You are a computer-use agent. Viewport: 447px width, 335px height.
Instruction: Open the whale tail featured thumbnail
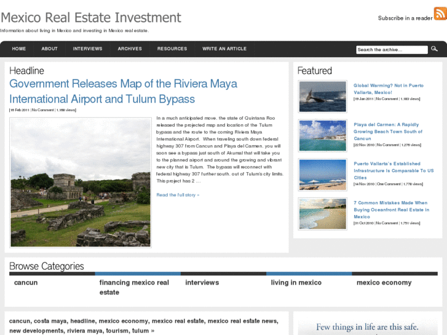pyautogui.click(x=322, y=97)
